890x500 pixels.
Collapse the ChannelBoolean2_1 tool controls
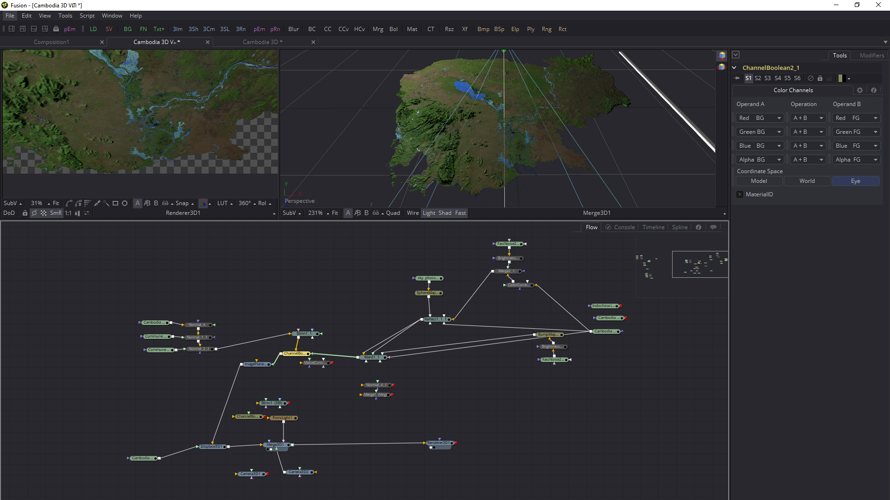click(x=734, y=68)
